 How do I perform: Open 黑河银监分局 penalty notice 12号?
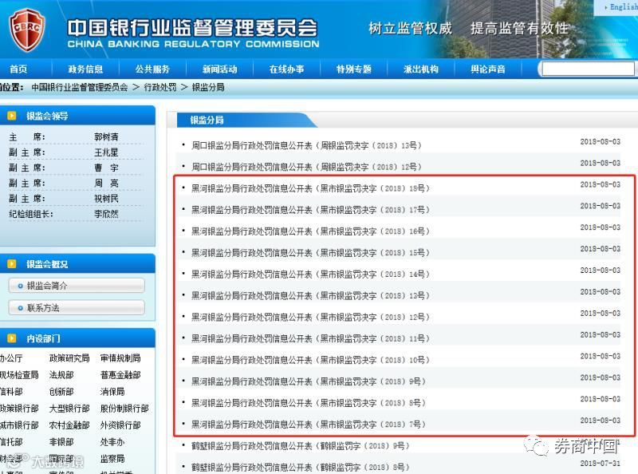[310, 317]
